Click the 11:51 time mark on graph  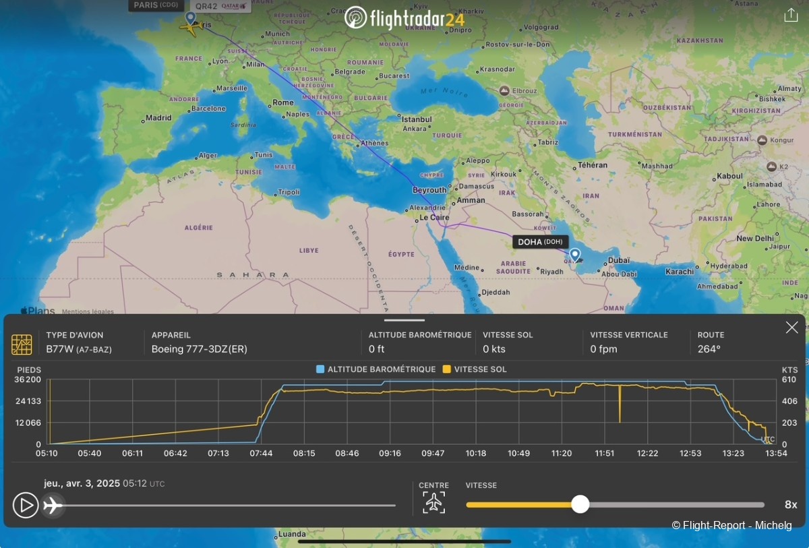pyautogui.click(x=605, y=454)
